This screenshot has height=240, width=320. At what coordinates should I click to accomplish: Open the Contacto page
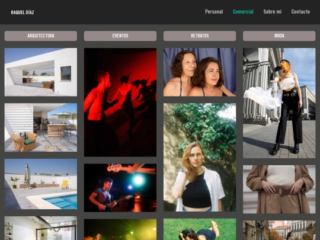coord(300,12)
